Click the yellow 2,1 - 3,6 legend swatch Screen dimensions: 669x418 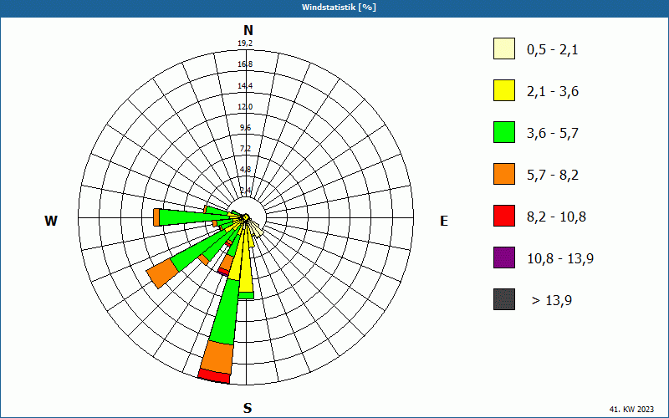point(504,90)
